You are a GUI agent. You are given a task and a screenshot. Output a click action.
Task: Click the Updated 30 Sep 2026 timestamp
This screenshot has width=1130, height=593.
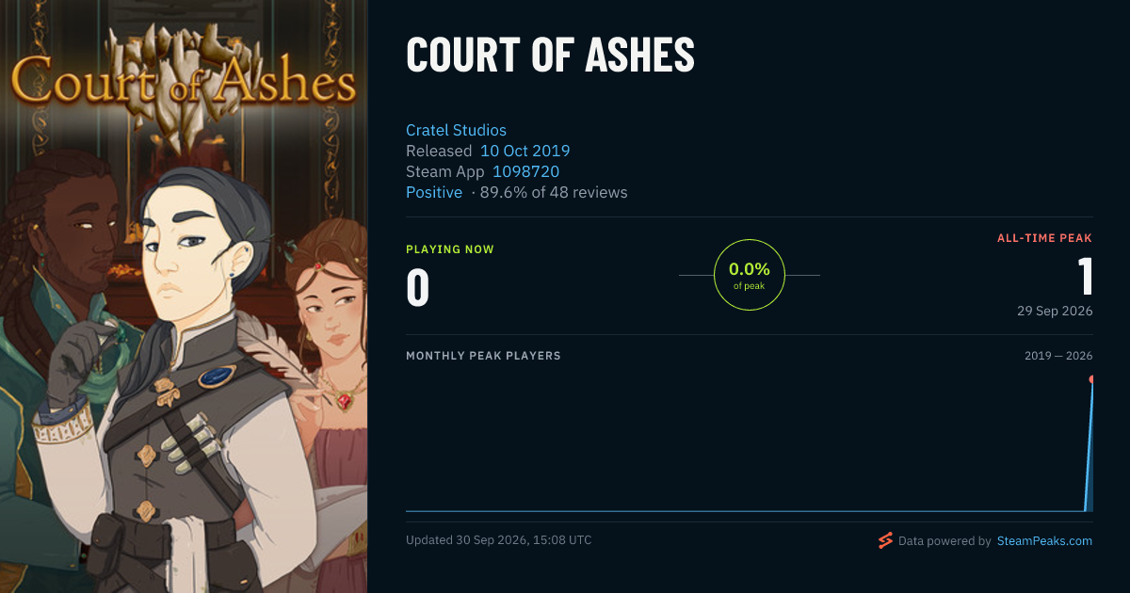(499, 540)
